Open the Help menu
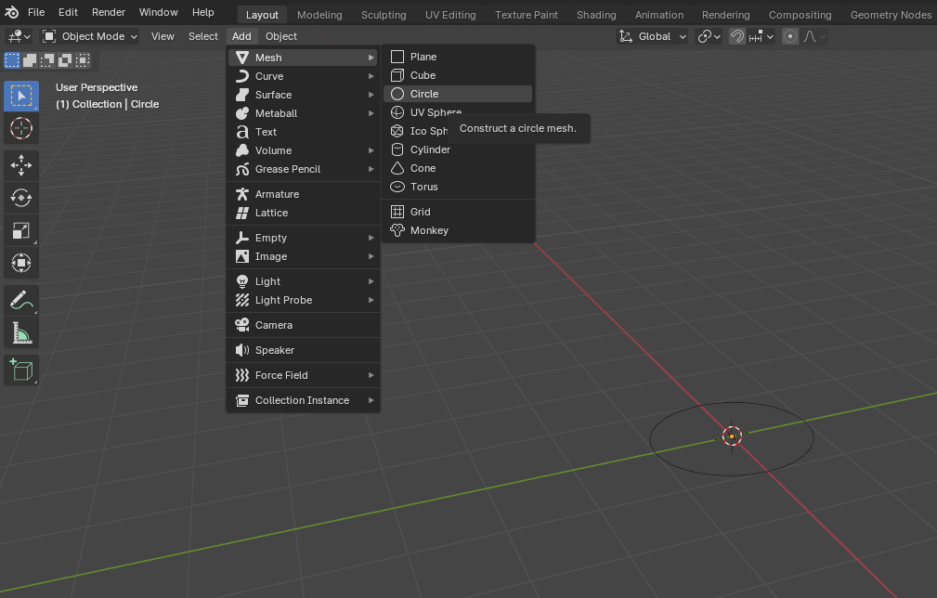 tap(203, 12)
